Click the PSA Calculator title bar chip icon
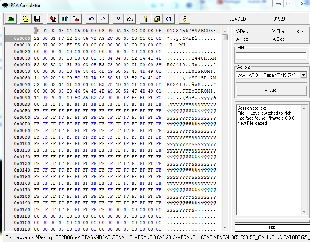This screenshot has height=242, width=310. (5, 5)
